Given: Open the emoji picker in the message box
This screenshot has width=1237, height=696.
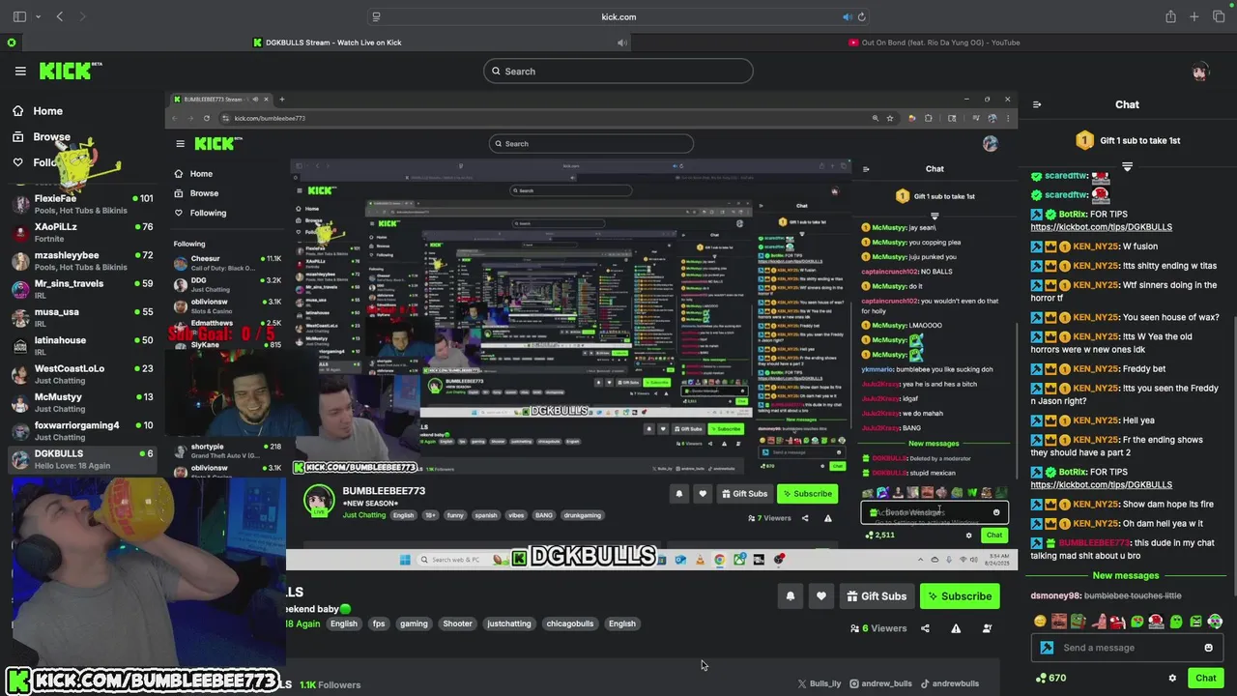Looking at the screenshot, I should pyautogui.click(x=1208, y=648).
